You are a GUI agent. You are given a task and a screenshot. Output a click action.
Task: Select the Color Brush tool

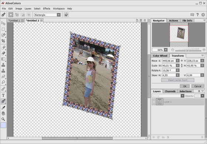3,48
